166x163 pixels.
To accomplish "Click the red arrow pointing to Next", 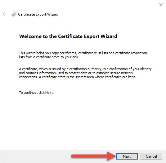I will click(x=93, y=156).
